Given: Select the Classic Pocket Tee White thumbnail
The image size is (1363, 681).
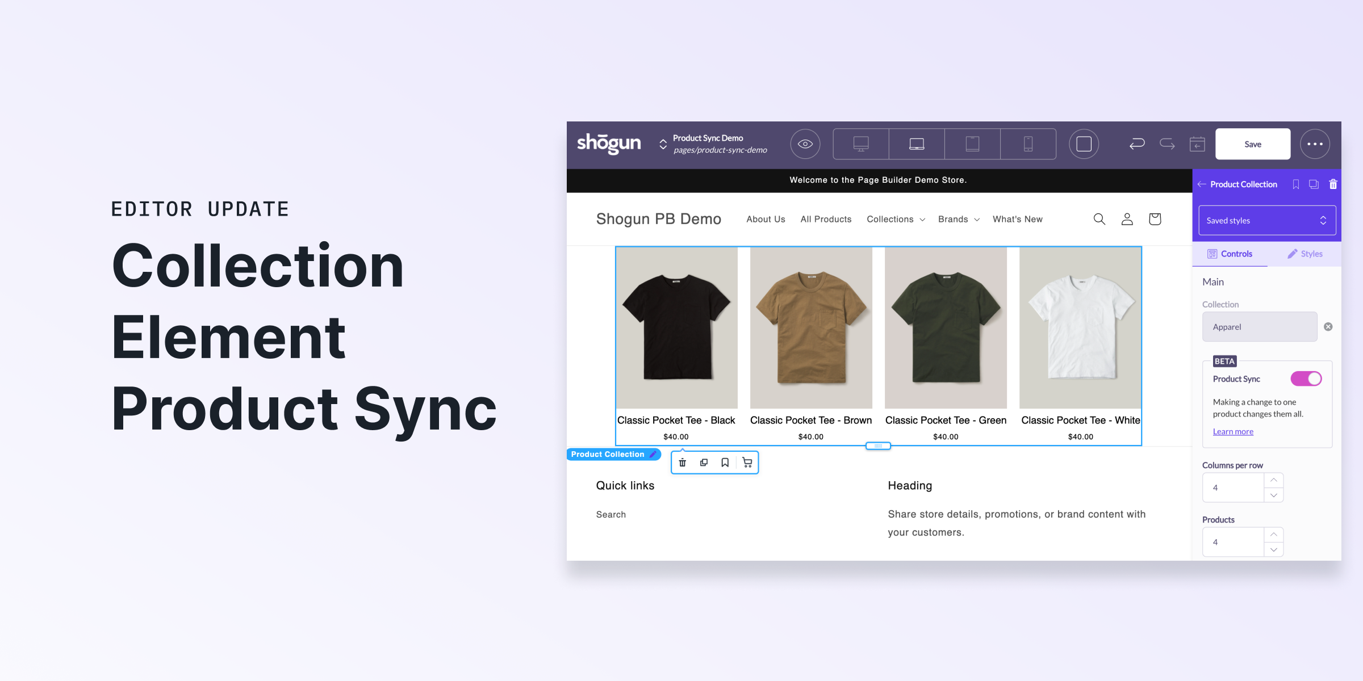Looking at the screenshot, I should [1080, 328].
